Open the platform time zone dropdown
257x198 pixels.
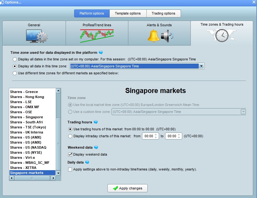point(201,66)
